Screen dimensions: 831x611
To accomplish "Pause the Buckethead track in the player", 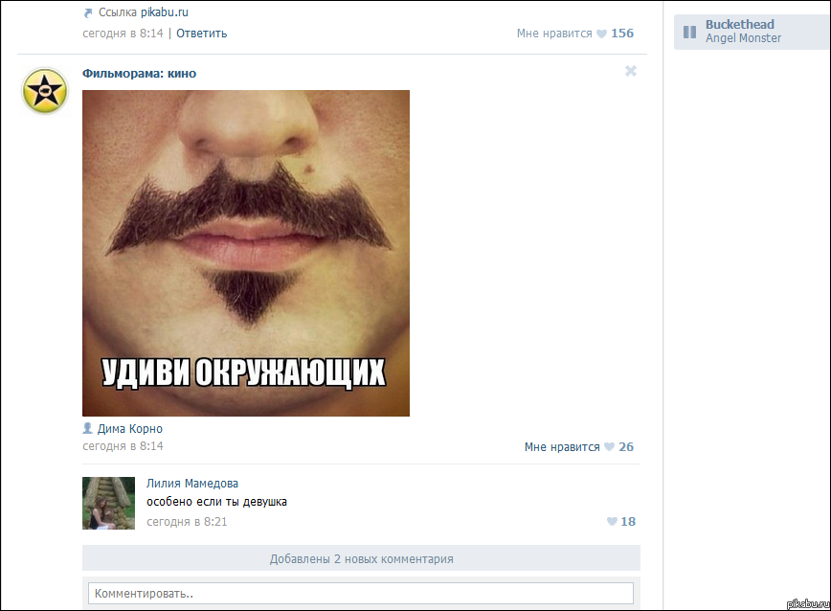I will [x=689, y=32].
